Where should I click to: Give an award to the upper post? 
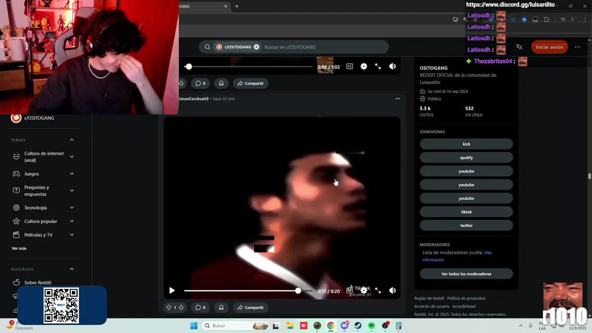221,83
